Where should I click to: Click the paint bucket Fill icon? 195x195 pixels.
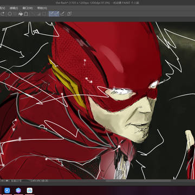(x=21, y=14)
